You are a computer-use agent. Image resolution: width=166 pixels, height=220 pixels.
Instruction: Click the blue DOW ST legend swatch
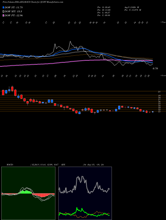(x=3, y=7)
